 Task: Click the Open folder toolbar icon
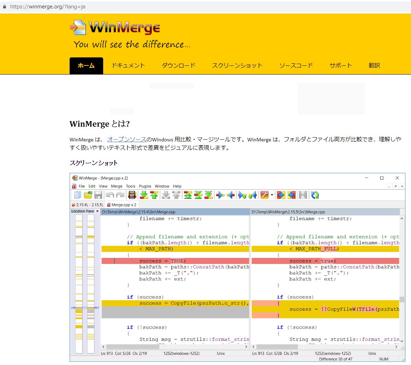click(x=88, y=195)
